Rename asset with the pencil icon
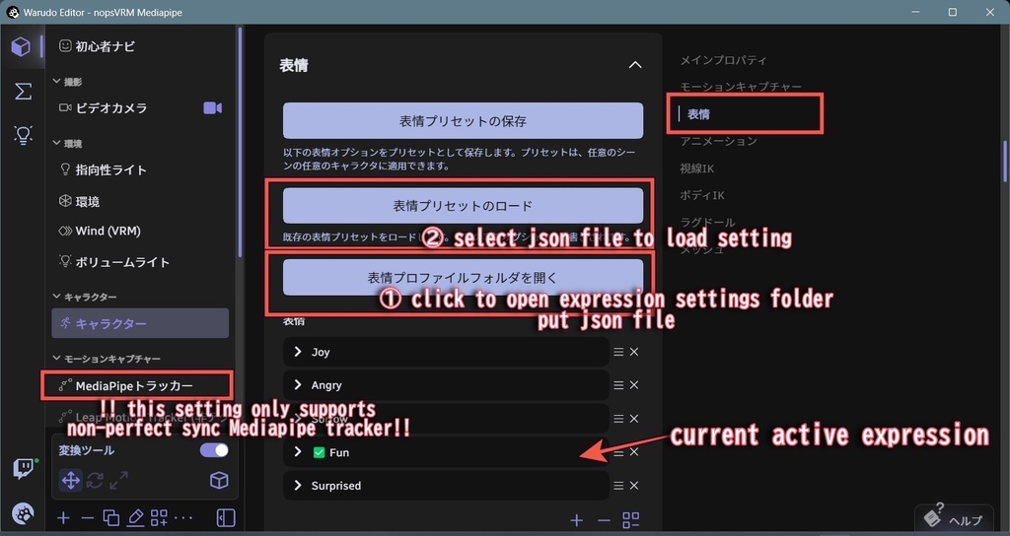1010x536 pixels. (x=135, y=518)
